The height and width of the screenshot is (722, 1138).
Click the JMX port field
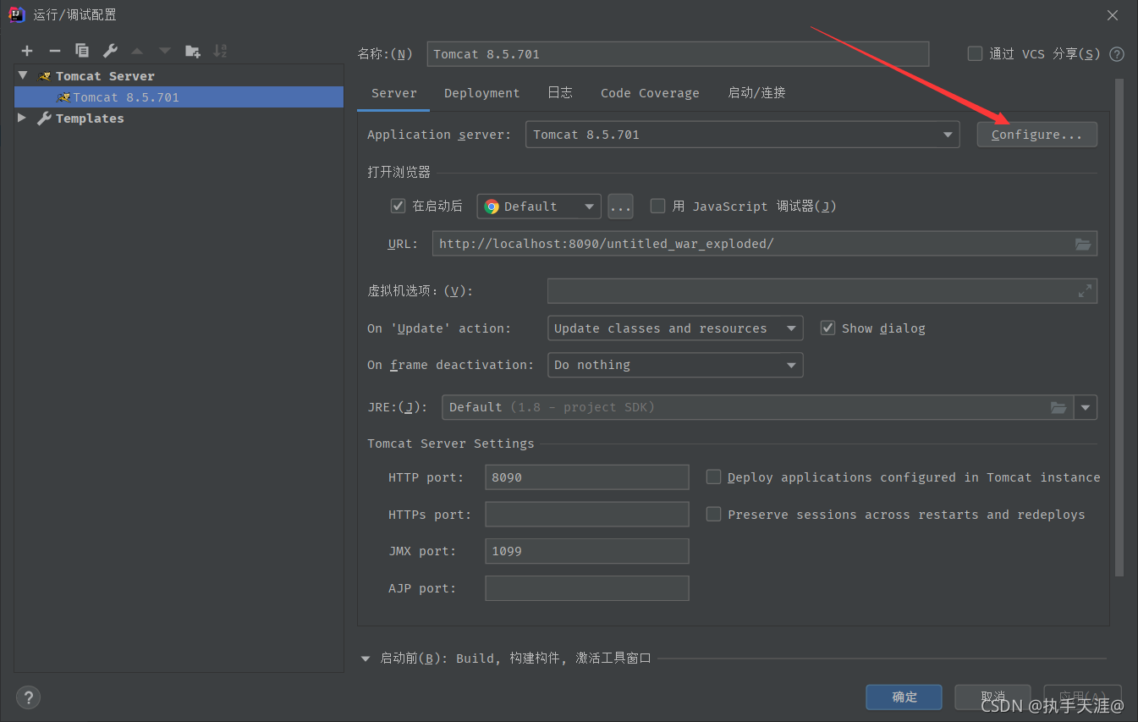(587, 551)
